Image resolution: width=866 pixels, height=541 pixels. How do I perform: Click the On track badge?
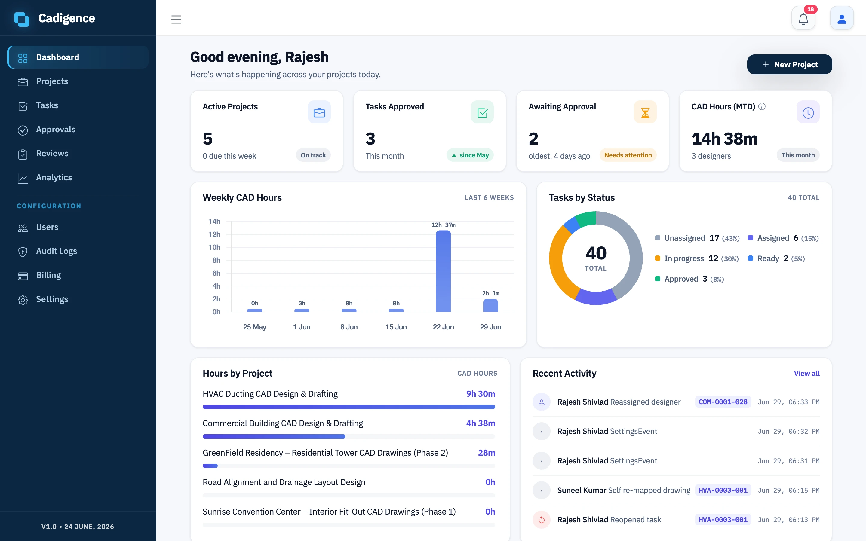pyautogui.click(x=313, y=155)
